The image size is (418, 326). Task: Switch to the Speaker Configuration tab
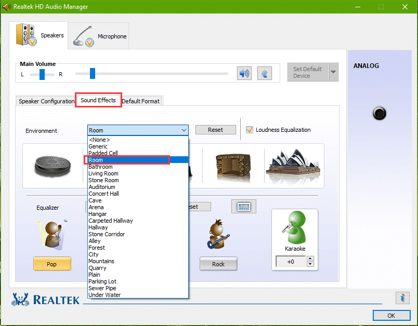[x=46, y=101]
